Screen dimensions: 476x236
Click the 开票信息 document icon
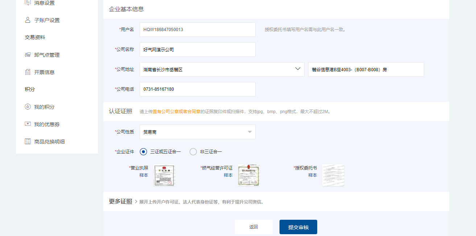coord(28,72)
